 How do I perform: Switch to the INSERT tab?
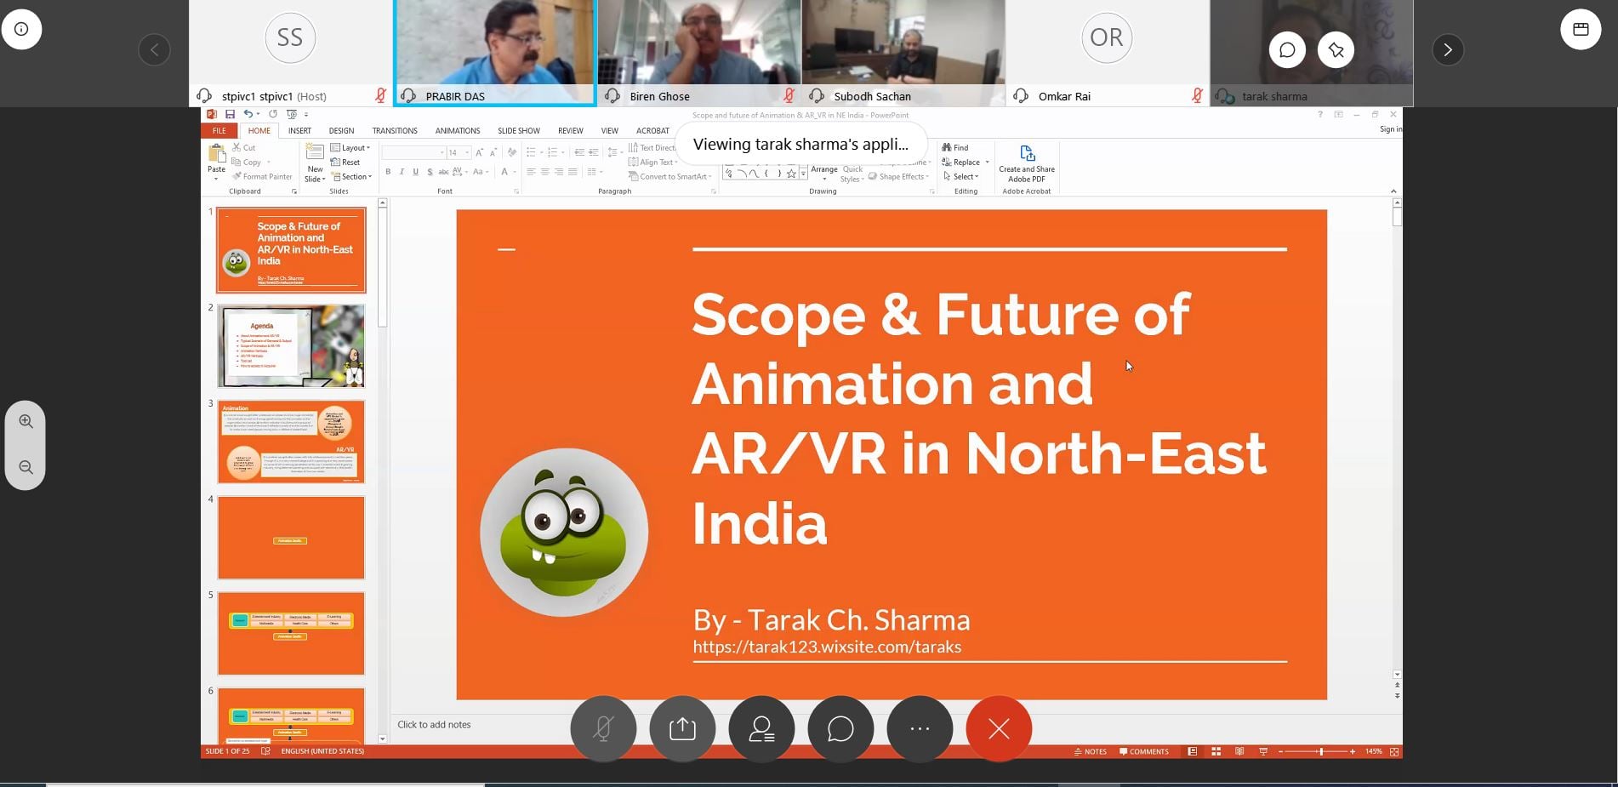[299, 131]
